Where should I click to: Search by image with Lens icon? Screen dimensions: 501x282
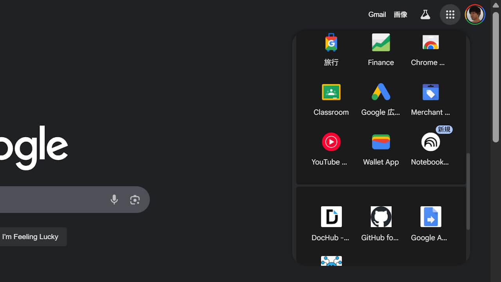click(135, 200)
